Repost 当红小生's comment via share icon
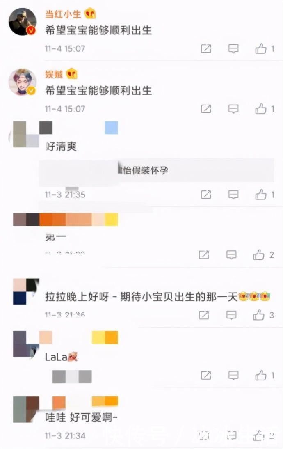Image resolution: width=283 pixels, height=449 pixels. tap(206, 49)
